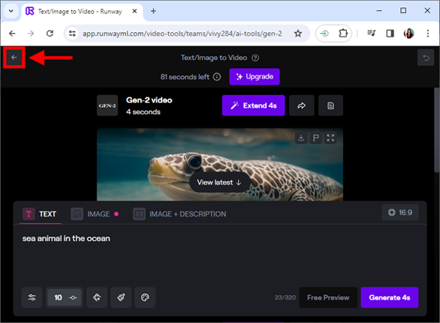Click Extend 4s button
Screen dimensions: 440x323
(x=254, y=105)
